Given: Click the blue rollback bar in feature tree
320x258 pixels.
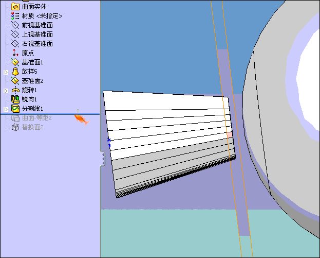Looking at the screenshot, I should click(x=50, y=114).
